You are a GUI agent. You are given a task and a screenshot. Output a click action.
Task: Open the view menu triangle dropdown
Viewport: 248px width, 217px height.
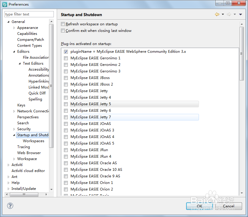click(240, 14)
